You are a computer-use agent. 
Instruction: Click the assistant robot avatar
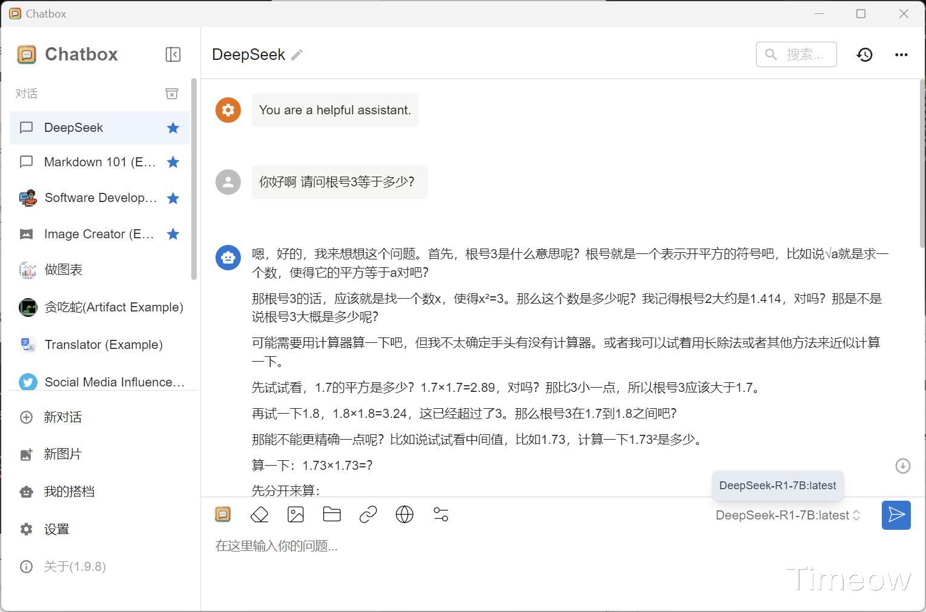[x=228, y=257]
